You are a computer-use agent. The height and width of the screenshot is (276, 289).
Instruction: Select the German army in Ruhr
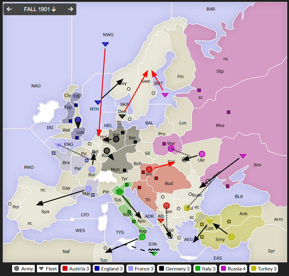[107, 151]
